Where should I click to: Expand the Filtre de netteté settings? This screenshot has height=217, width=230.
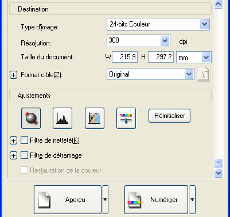point(13,140)
